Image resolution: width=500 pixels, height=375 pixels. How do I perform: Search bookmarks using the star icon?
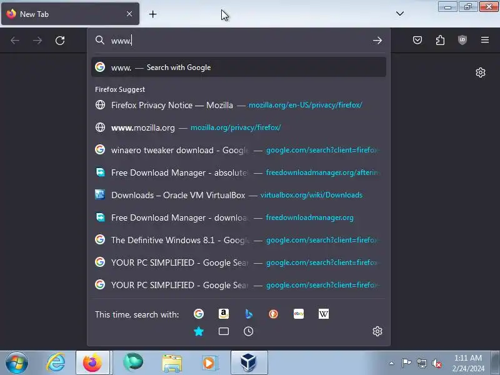[x=199, y=331]
